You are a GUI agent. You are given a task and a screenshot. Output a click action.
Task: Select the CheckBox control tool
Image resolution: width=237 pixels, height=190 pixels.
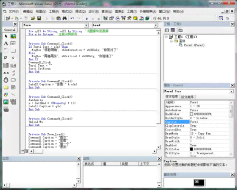(x=6, y=58)
